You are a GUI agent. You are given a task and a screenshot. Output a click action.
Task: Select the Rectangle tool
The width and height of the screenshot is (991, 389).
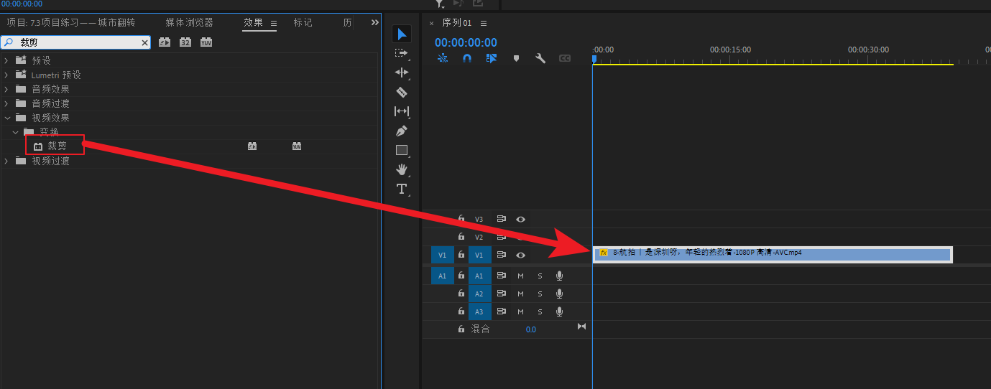click(402, 150)
